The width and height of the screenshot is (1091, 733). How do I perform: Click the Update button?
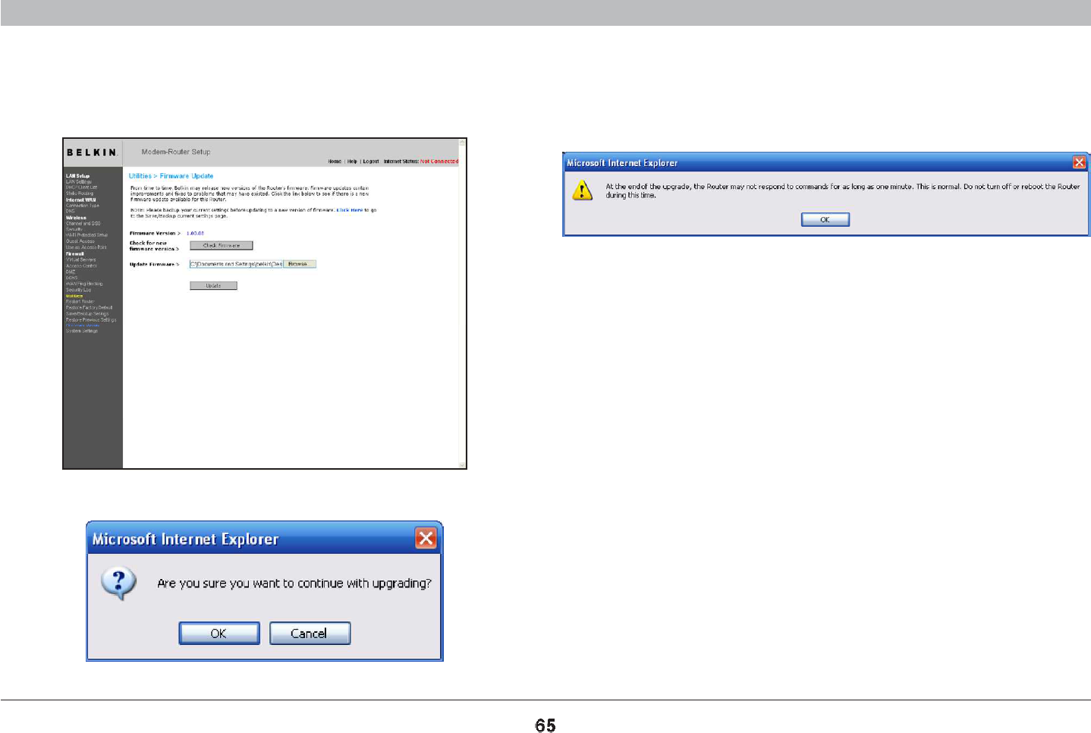coord(213,285)
